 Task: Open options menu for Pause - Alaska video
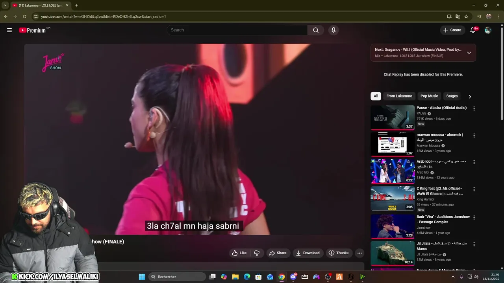(474, 108)
